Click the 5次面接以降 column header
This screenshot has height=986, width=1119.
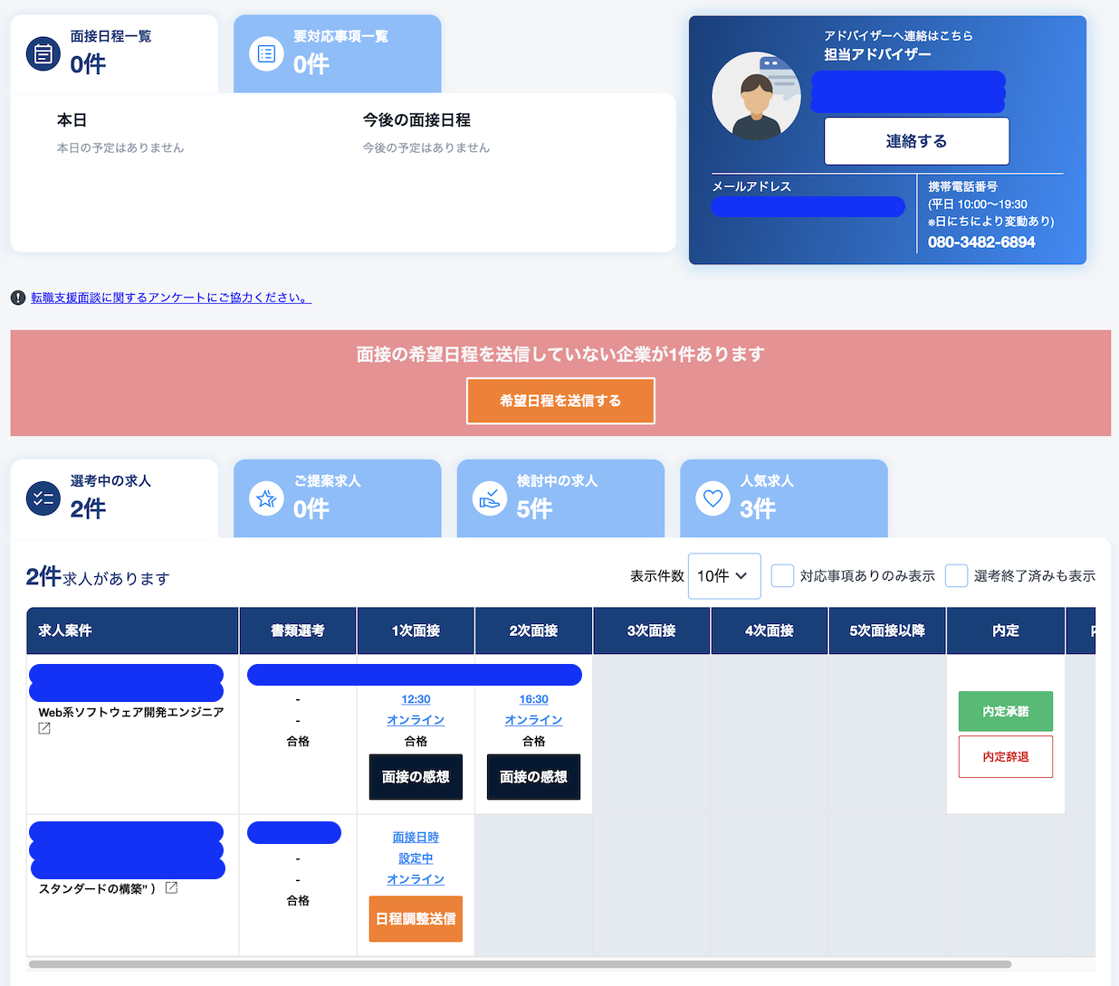(887, 630)
